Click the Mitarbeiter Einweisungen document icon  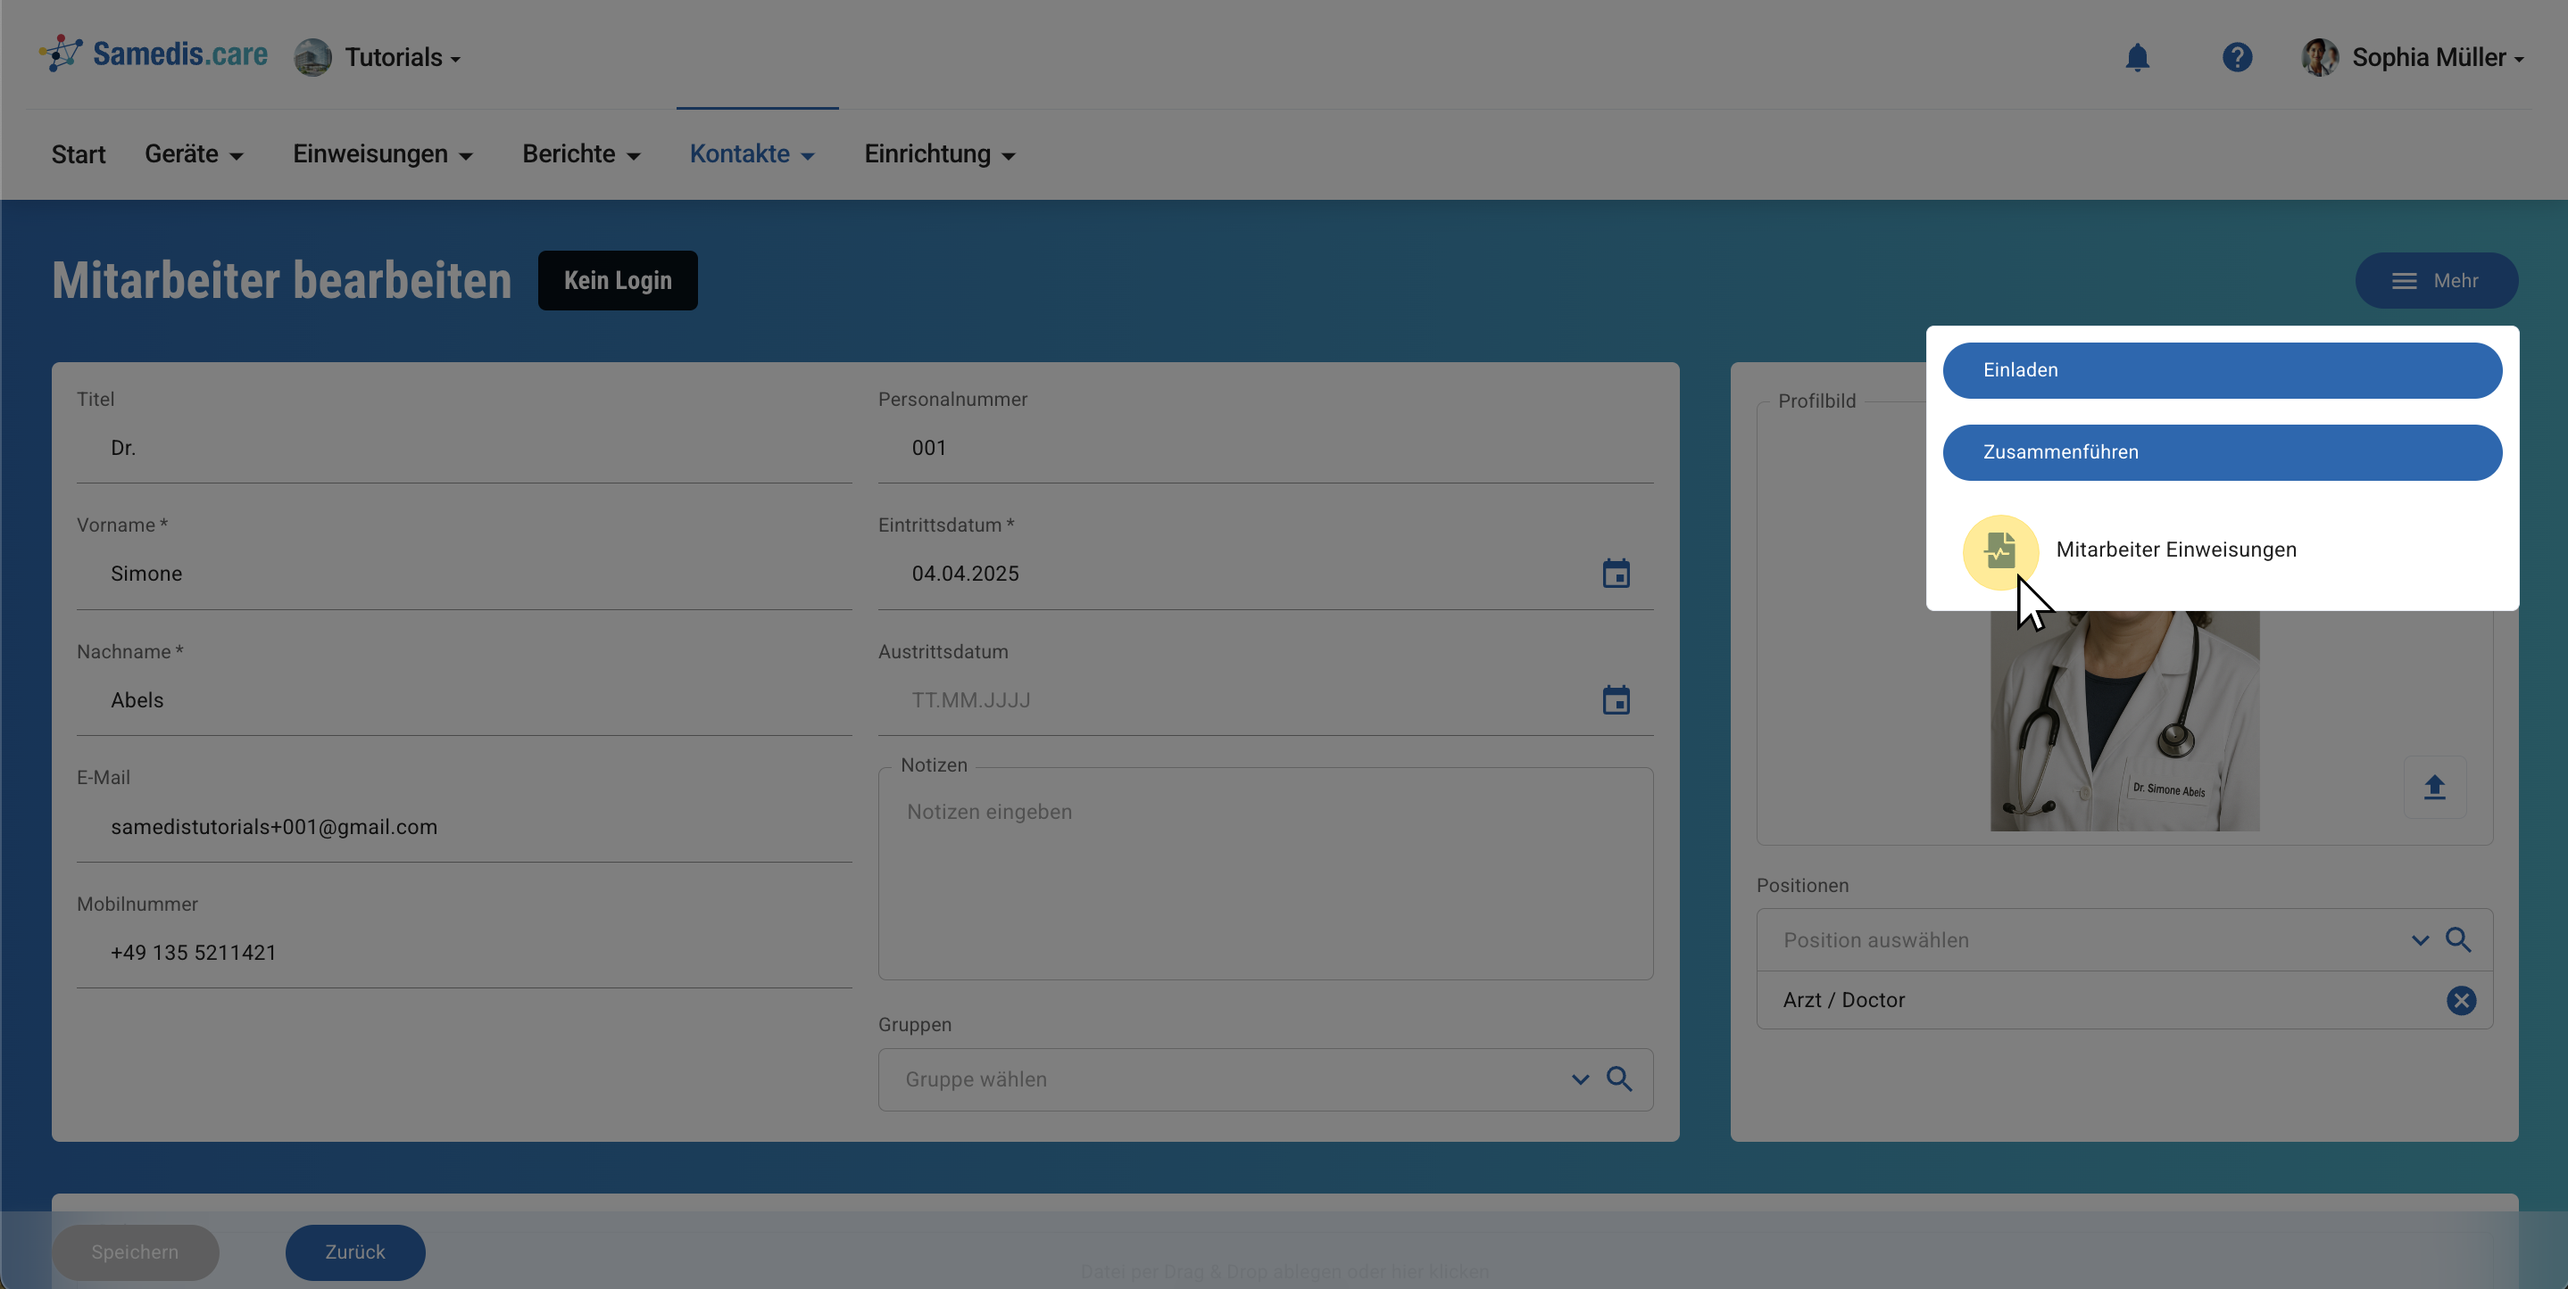point(1999,551)
